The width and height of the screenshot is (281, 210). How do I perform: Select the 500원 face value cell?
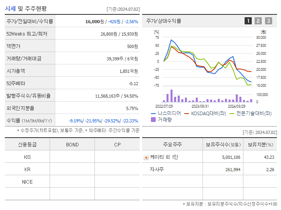132,46
